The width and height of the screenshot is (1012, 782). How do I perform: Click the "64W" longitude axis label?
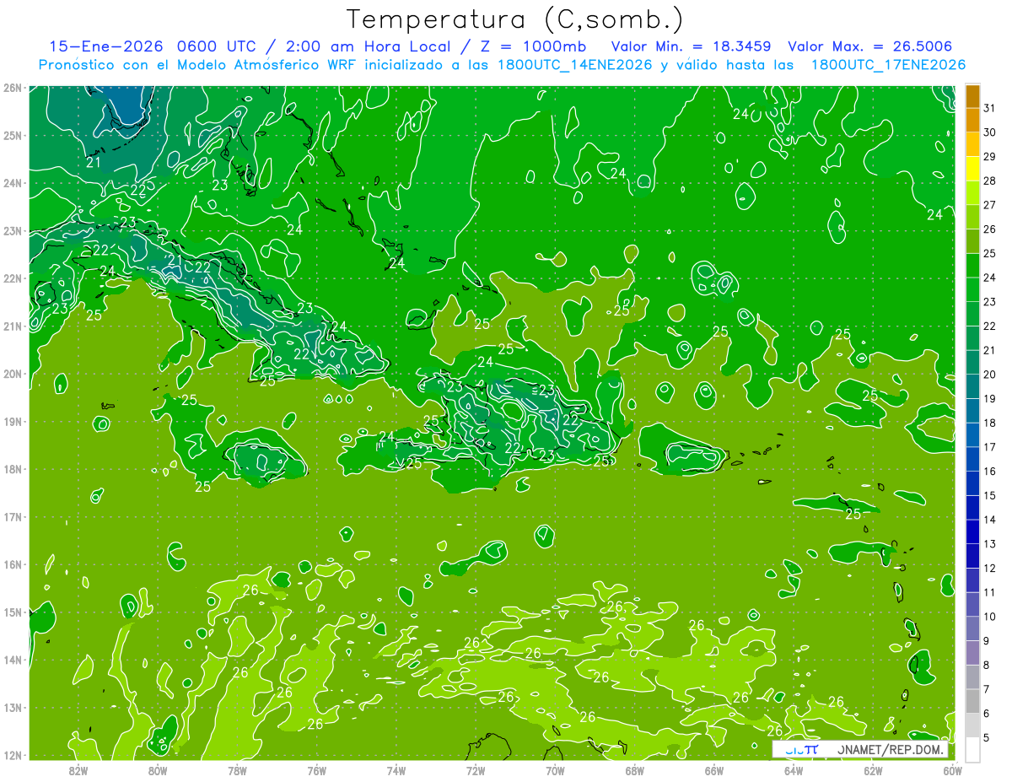pyautogui.click(x=793, y=770)
